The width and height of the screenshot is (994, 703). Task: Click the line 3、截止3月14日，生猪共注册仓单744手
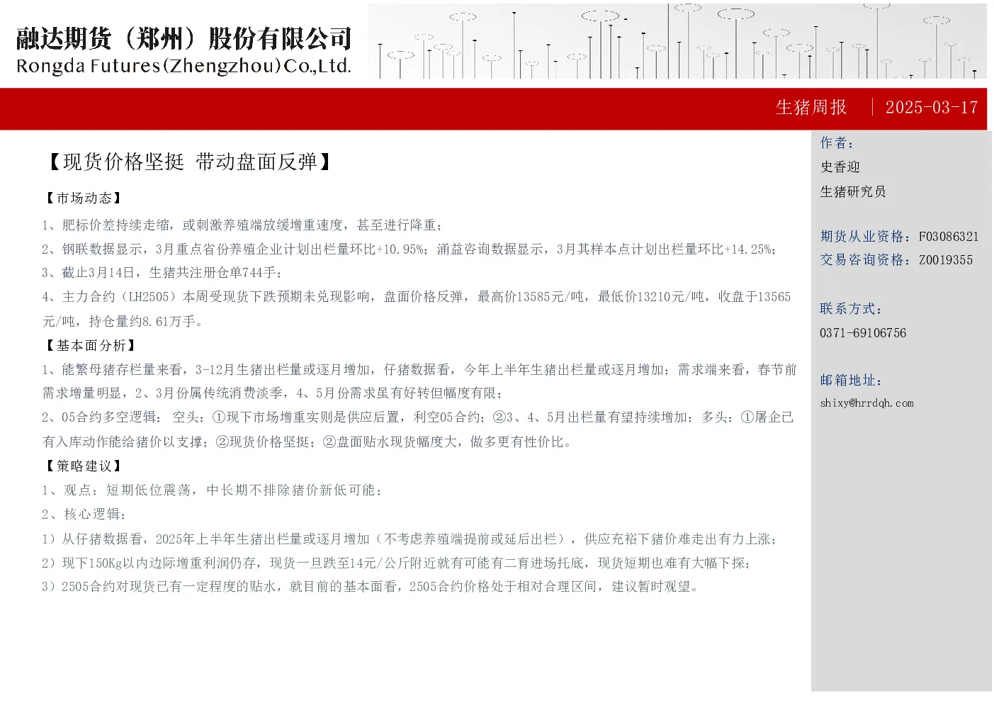[x=162, y=272]
